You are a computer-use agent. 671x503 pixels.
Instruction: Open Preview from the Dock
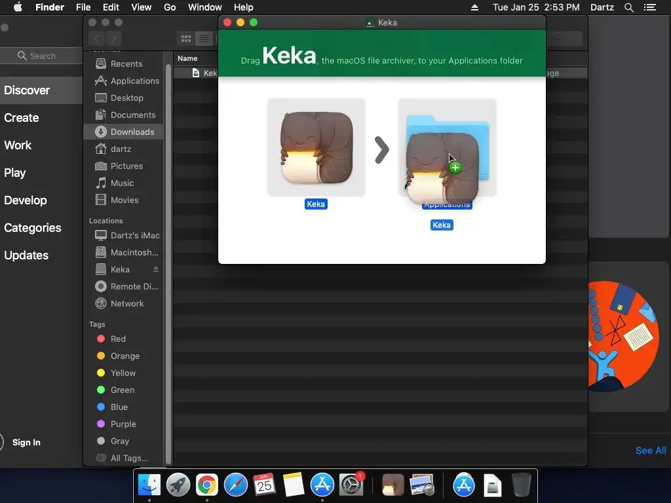[x=422, y=485]
